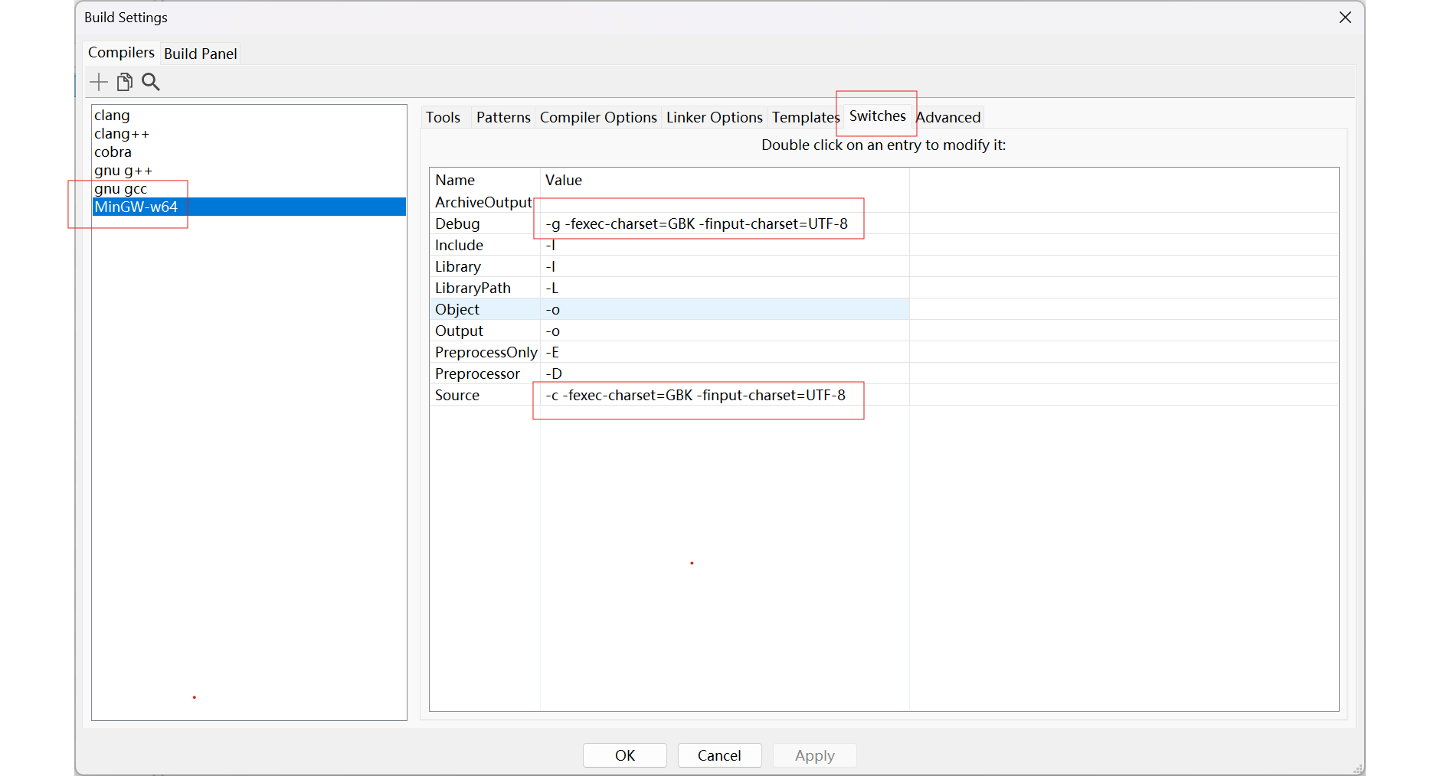
Task: Select the ArchiveOutput switch row
Action: (x=669, y=202)
